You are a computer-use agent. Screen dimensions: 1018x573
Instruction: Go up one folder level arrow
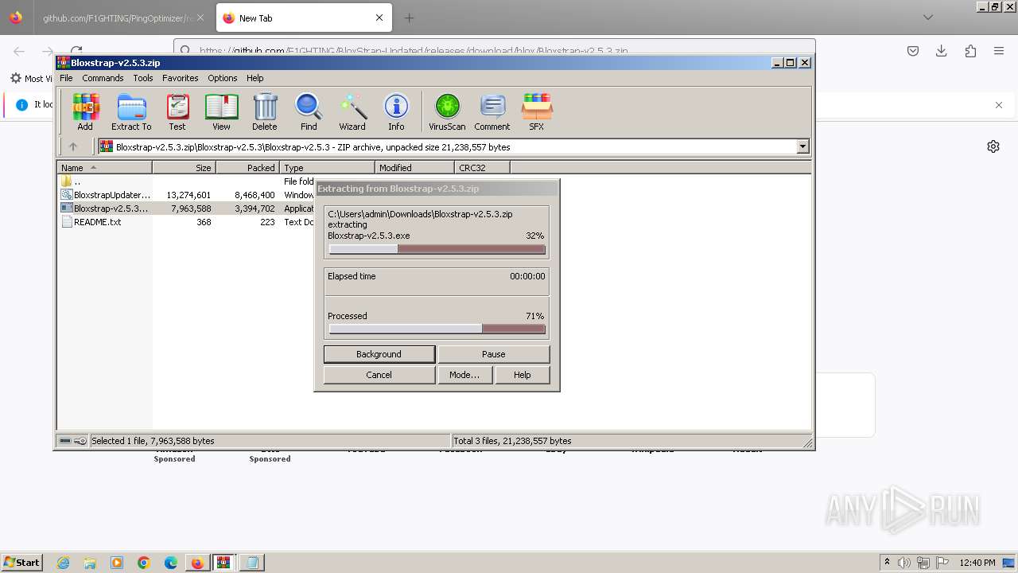(73, 146)
